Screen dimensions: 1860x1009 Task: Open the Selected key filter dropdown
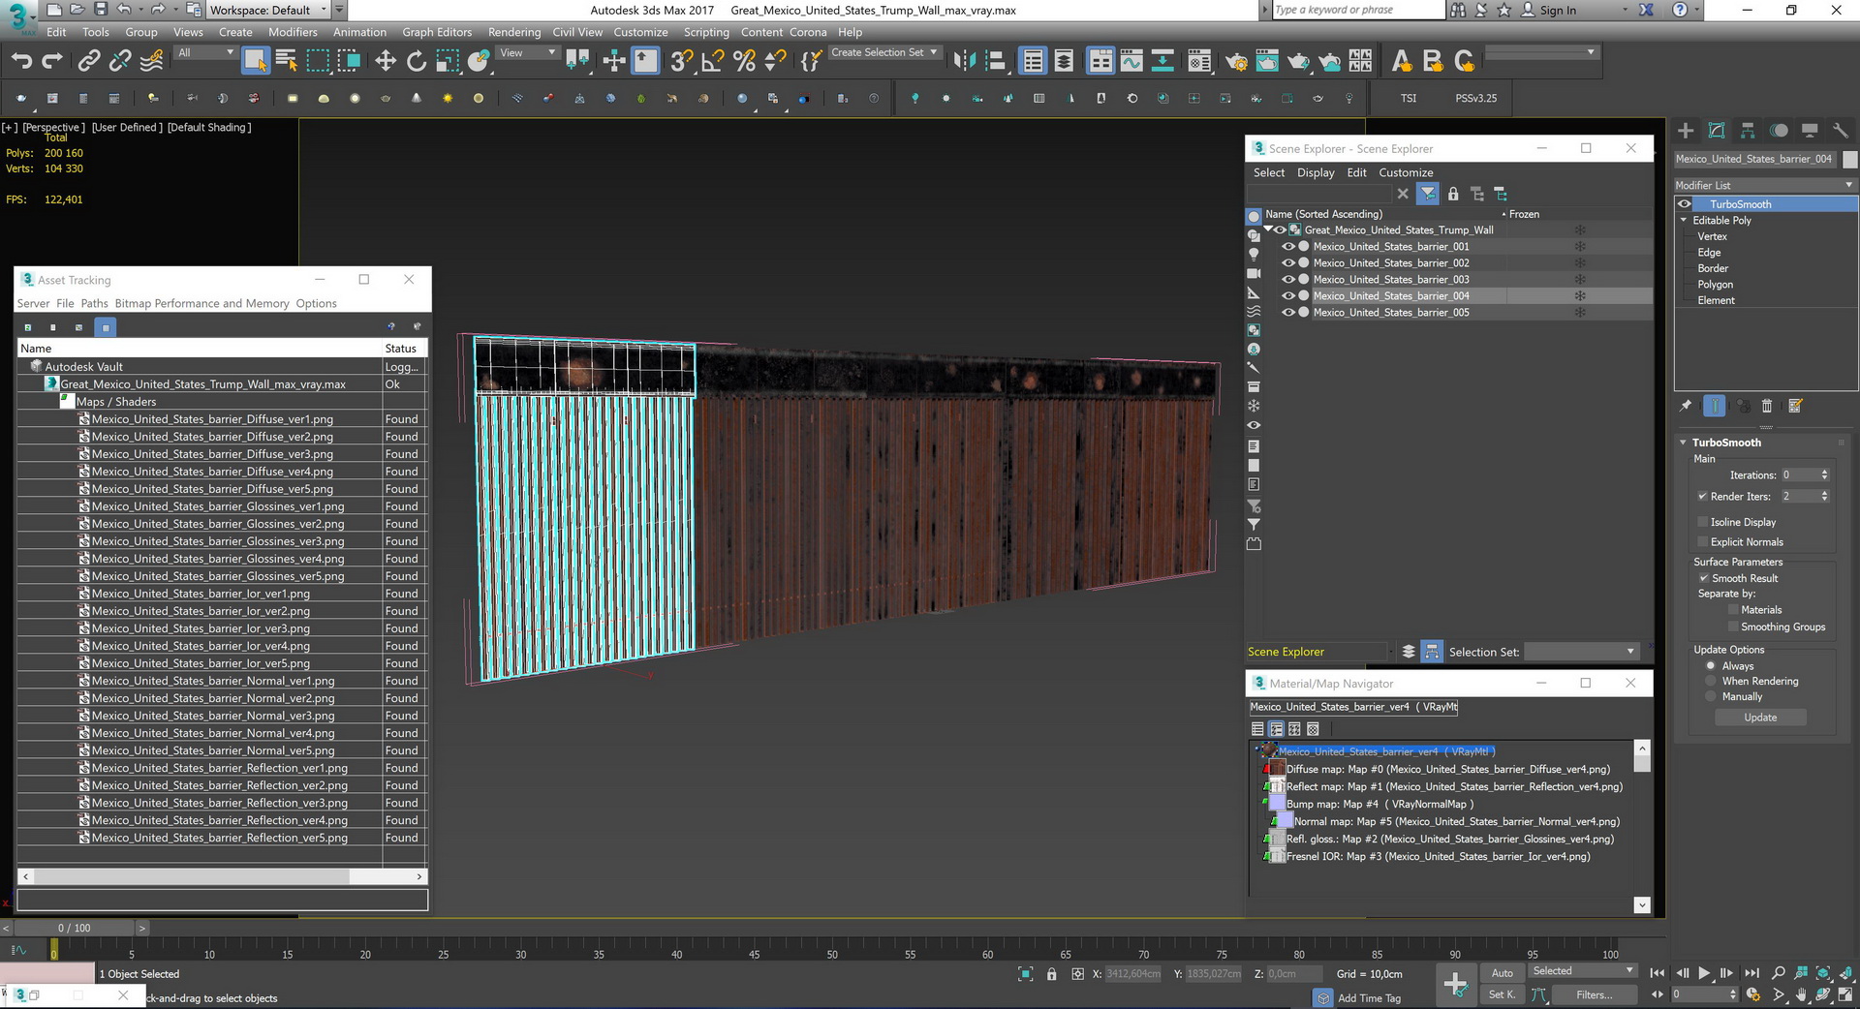pyautogui.click(x=1582, y=970)
